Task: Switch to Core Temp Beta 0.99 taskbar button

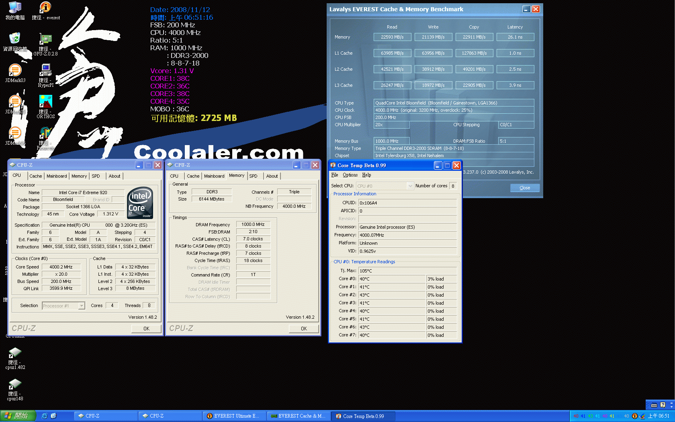Action: click(x=363, y=416)
